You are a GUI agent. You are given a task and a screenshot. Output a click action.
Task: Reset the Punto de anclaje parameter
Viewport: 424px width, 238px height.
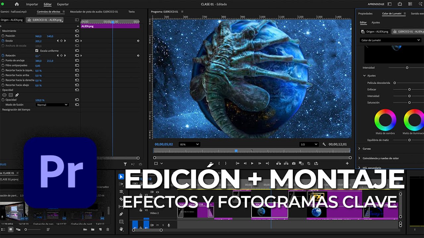[77, 61]
